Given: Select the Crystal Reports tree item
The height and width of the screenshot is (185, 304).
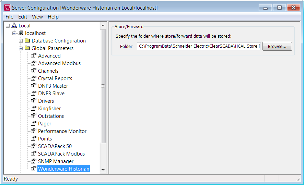Looking at the screenshot, I should point(55,78).
